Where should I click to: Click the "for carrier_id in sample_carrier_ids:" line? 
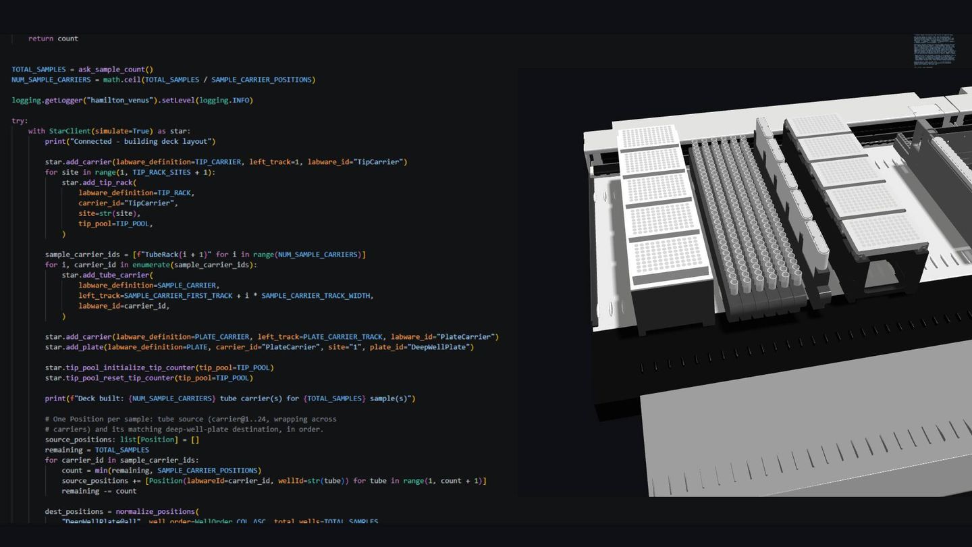tap(122, 460)
